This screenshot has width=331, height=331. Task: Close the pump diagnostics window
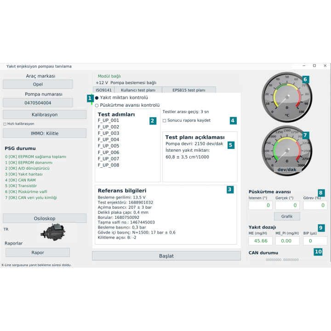coord(325,66)
